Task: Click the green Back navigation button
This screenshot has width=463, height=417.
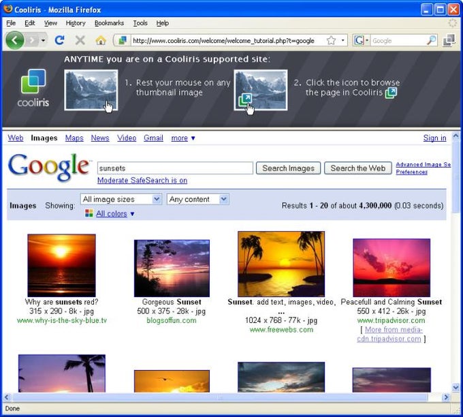Action: coord(15,41)
